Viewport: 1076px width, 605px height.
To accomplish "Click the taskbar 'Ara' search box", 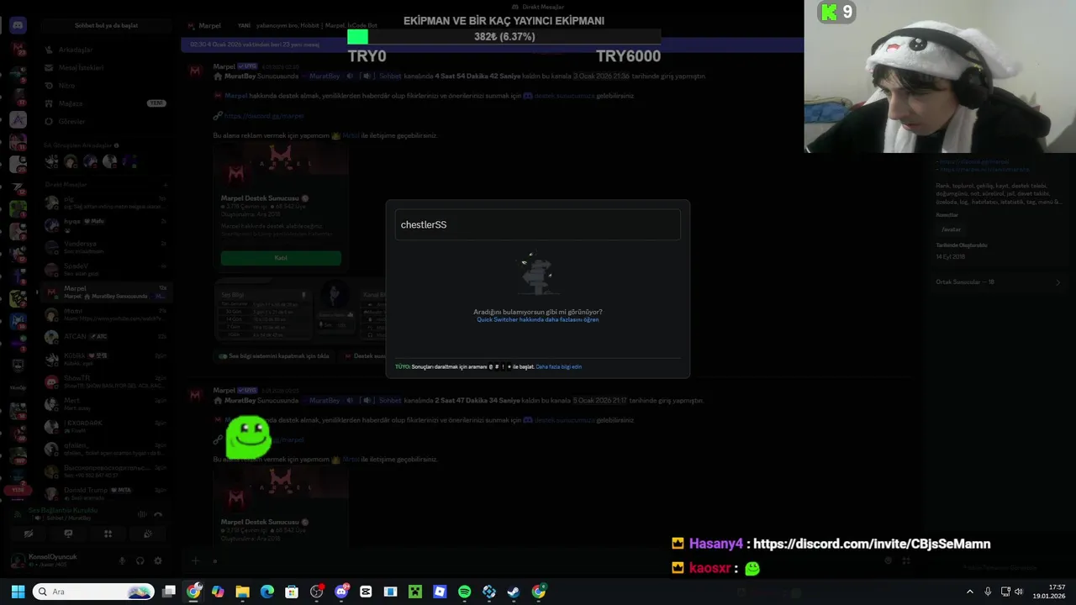I will (93, 592).
